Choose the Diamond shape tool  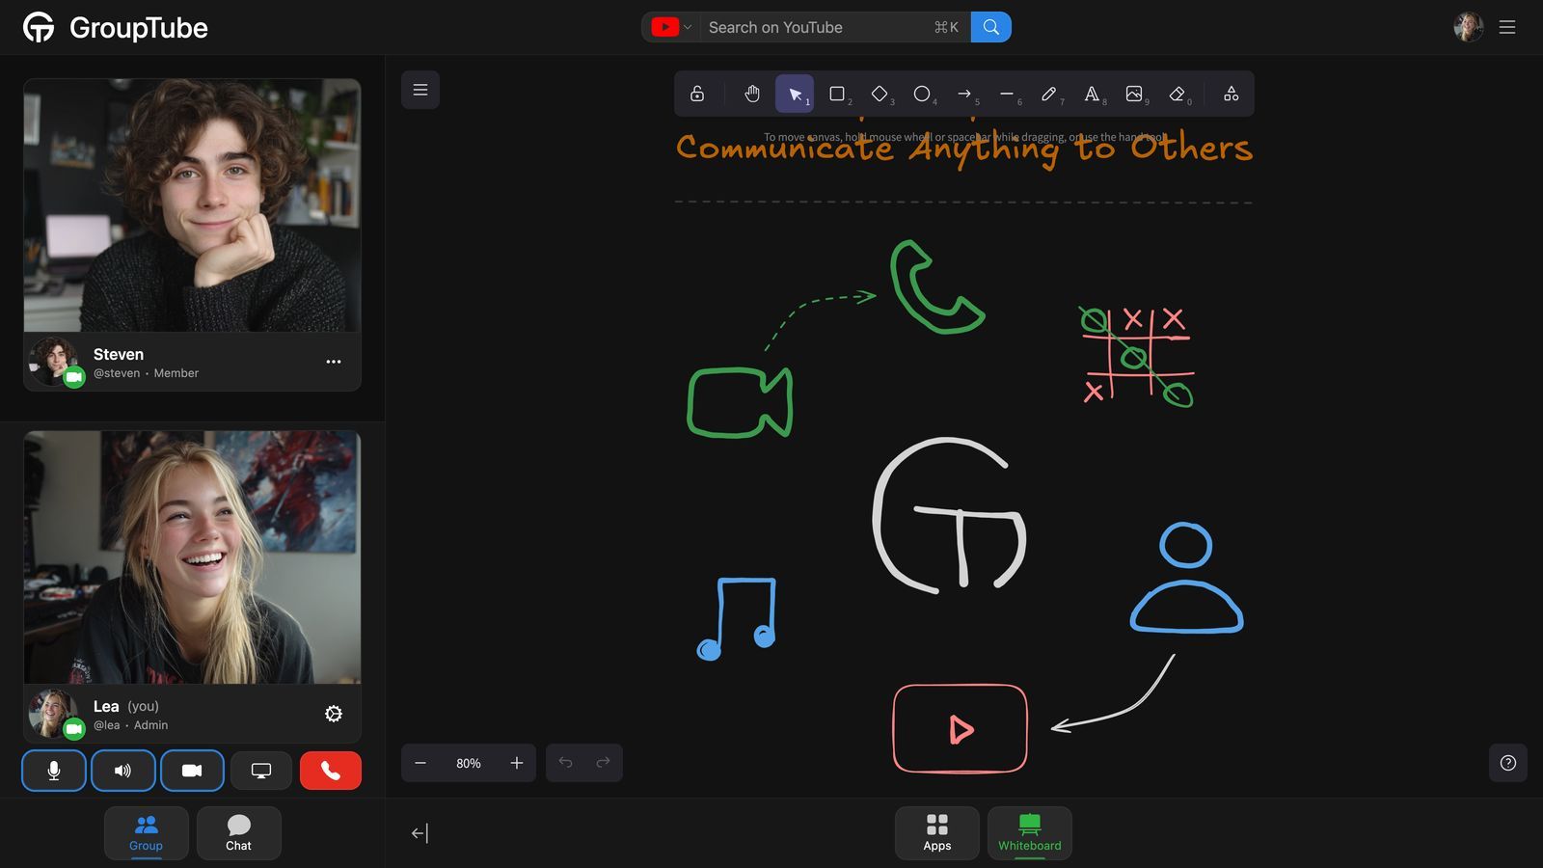click(880, 94)
